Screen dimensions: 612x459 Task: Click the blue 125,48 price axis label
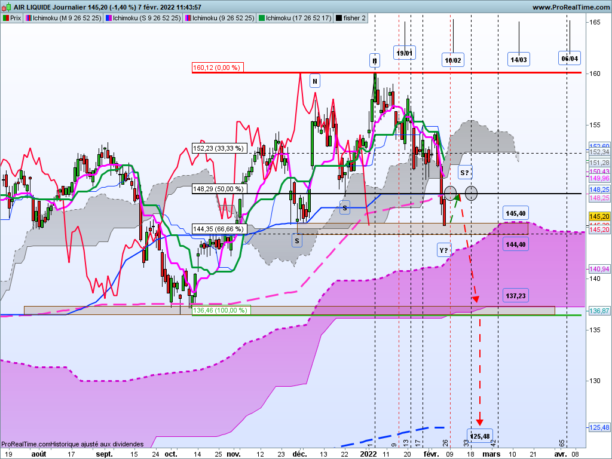click(599, 428)
